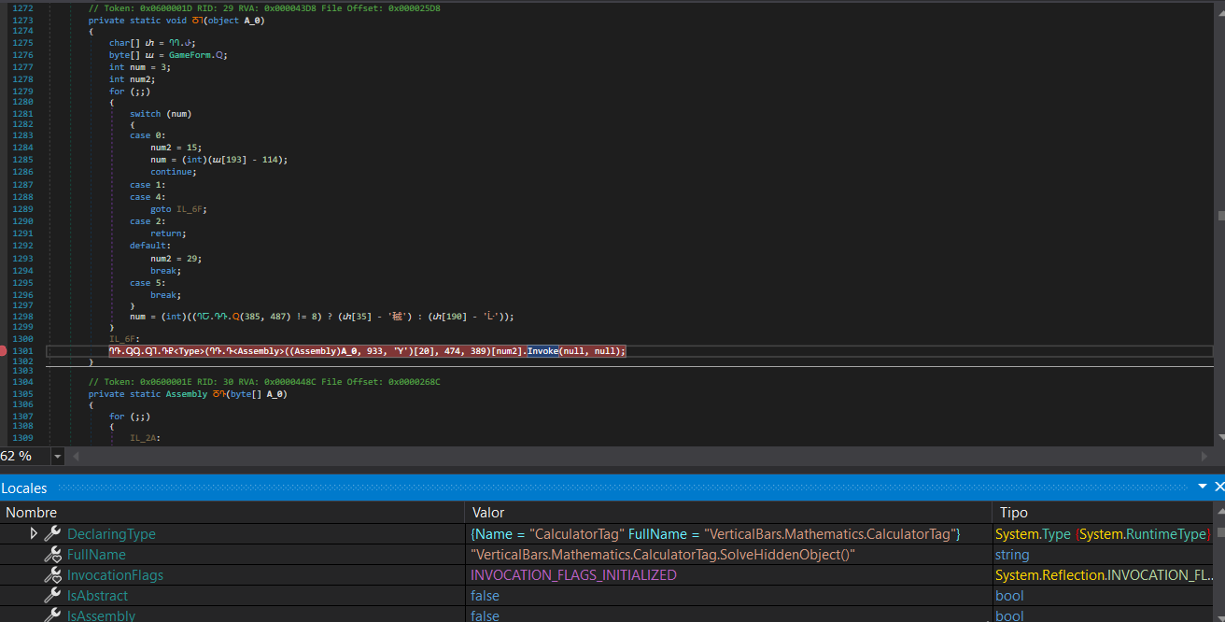
Task: Click the IsAssembly property wrench icon
Action: (x=53, y=615)
